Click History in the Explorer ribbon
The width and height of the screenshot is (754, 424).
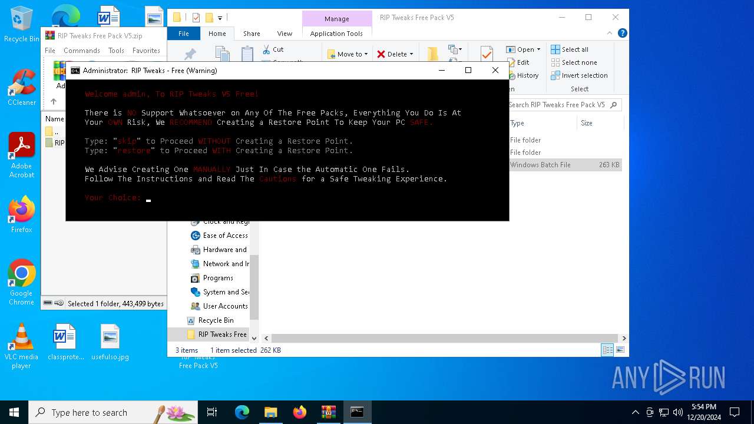point(522,75)
